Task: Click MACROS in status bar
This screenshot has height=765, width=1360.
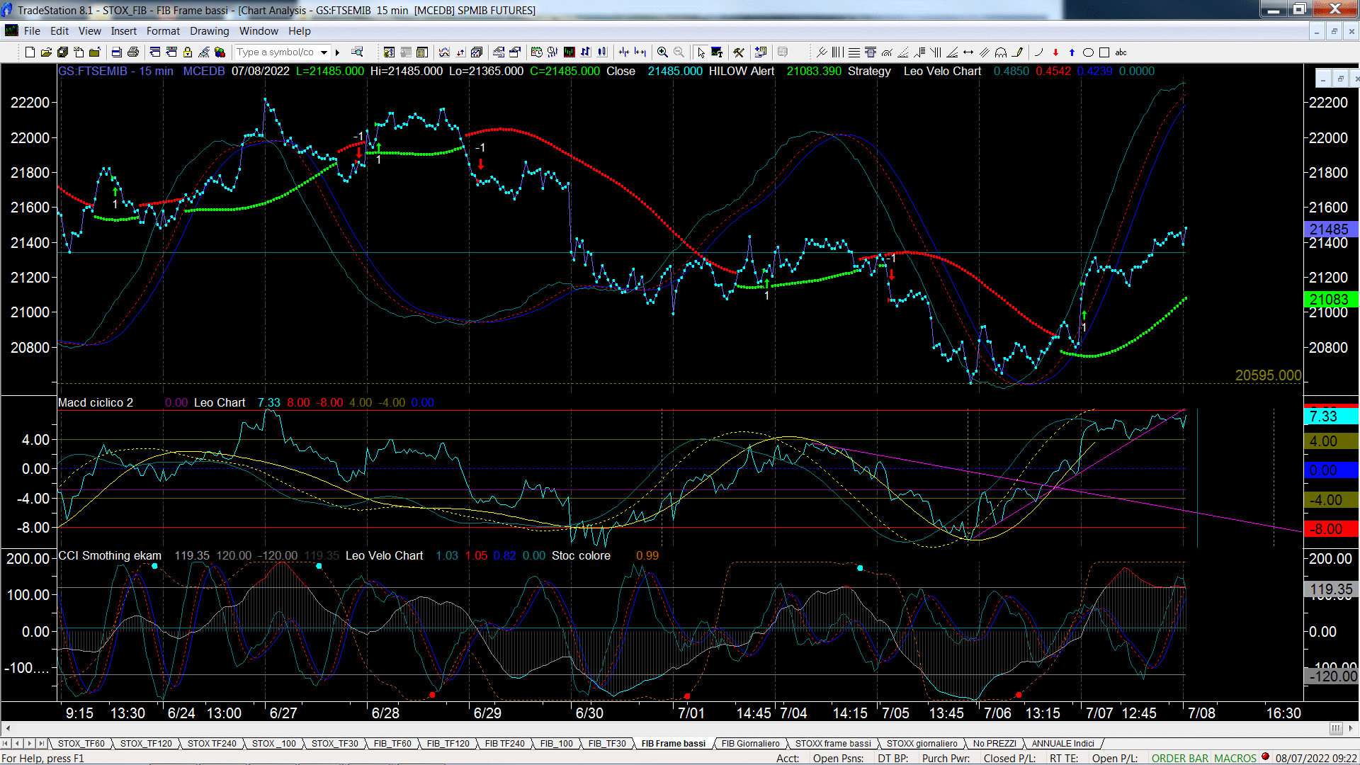Action: (x=1235, y=758)
